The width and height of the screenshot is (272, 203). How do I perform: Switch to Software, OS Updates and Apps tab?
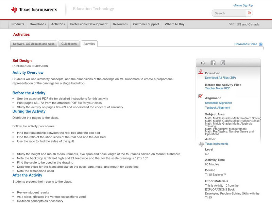(34, 44)
